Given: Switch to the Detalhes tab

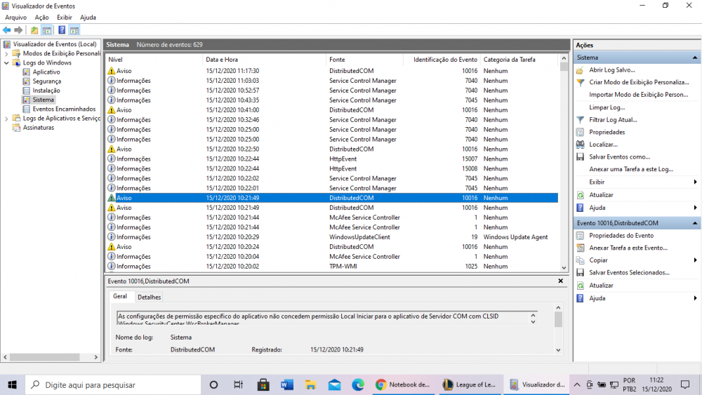Looking at the screenshot, I should (149, 297).
